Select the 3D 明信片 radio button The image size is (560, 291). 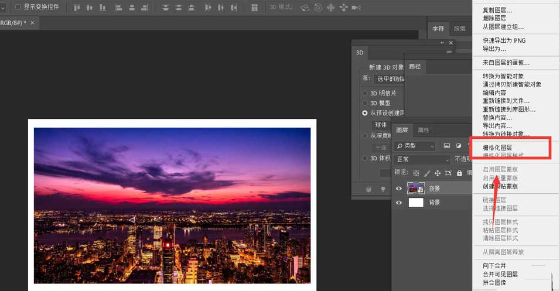click(x=365, y=93)
